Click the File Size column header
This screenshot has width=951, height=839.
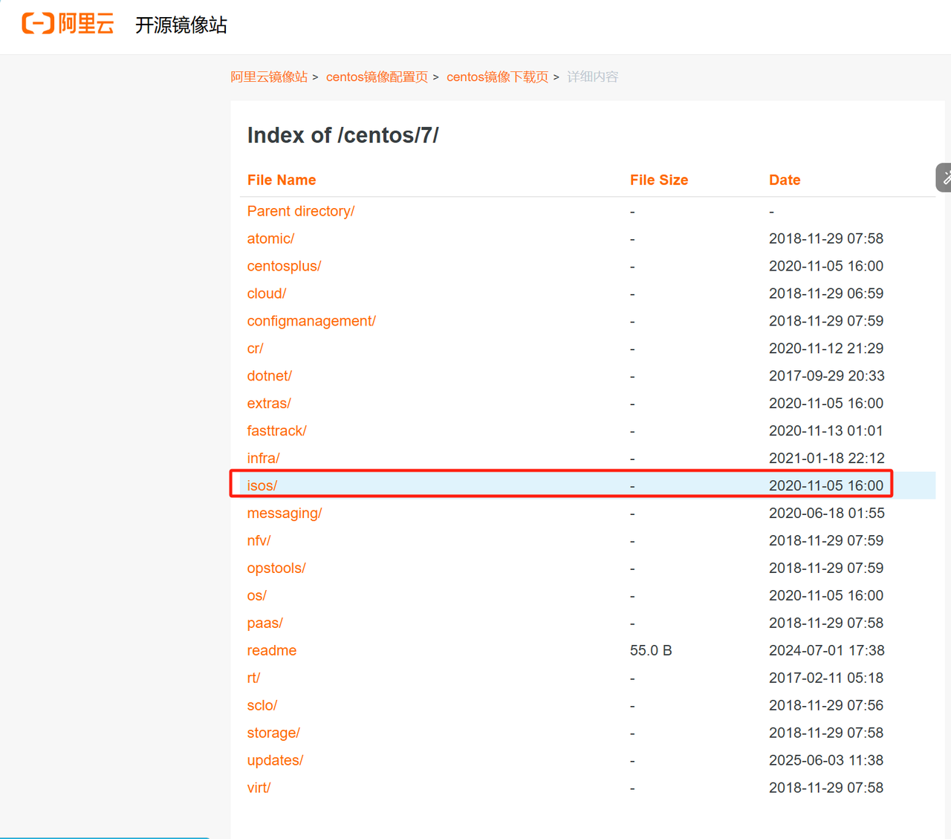(659, 180)
